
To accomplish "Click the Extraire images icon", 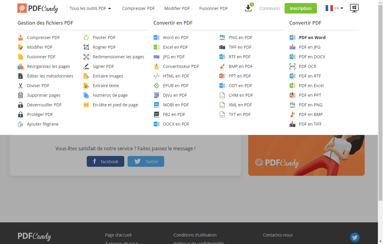I will click(x=86, y=76).
